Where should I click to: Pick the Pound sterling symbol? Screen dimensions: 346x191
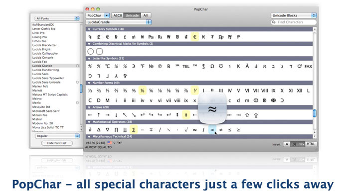pyautogui.click(x=125, y=37)
